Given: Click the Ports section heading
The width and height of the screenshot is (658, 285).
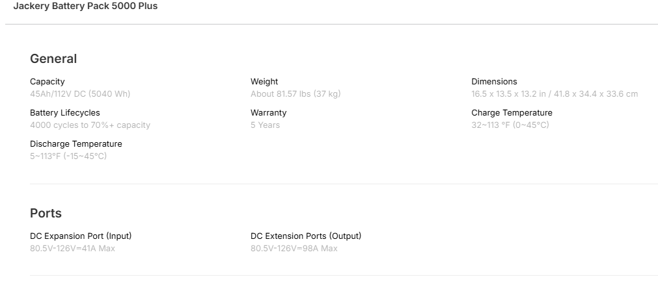Looking at the screenshot, I should pos(46,213).
